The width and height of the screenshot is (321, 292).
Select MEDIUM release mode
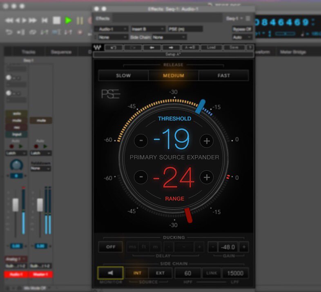[x=174, y=76]
